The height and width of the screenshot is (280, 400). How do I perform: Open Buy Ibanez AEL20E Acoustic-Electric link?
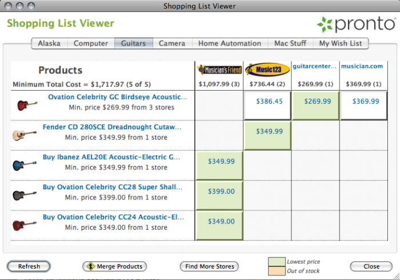coord(111,157)
